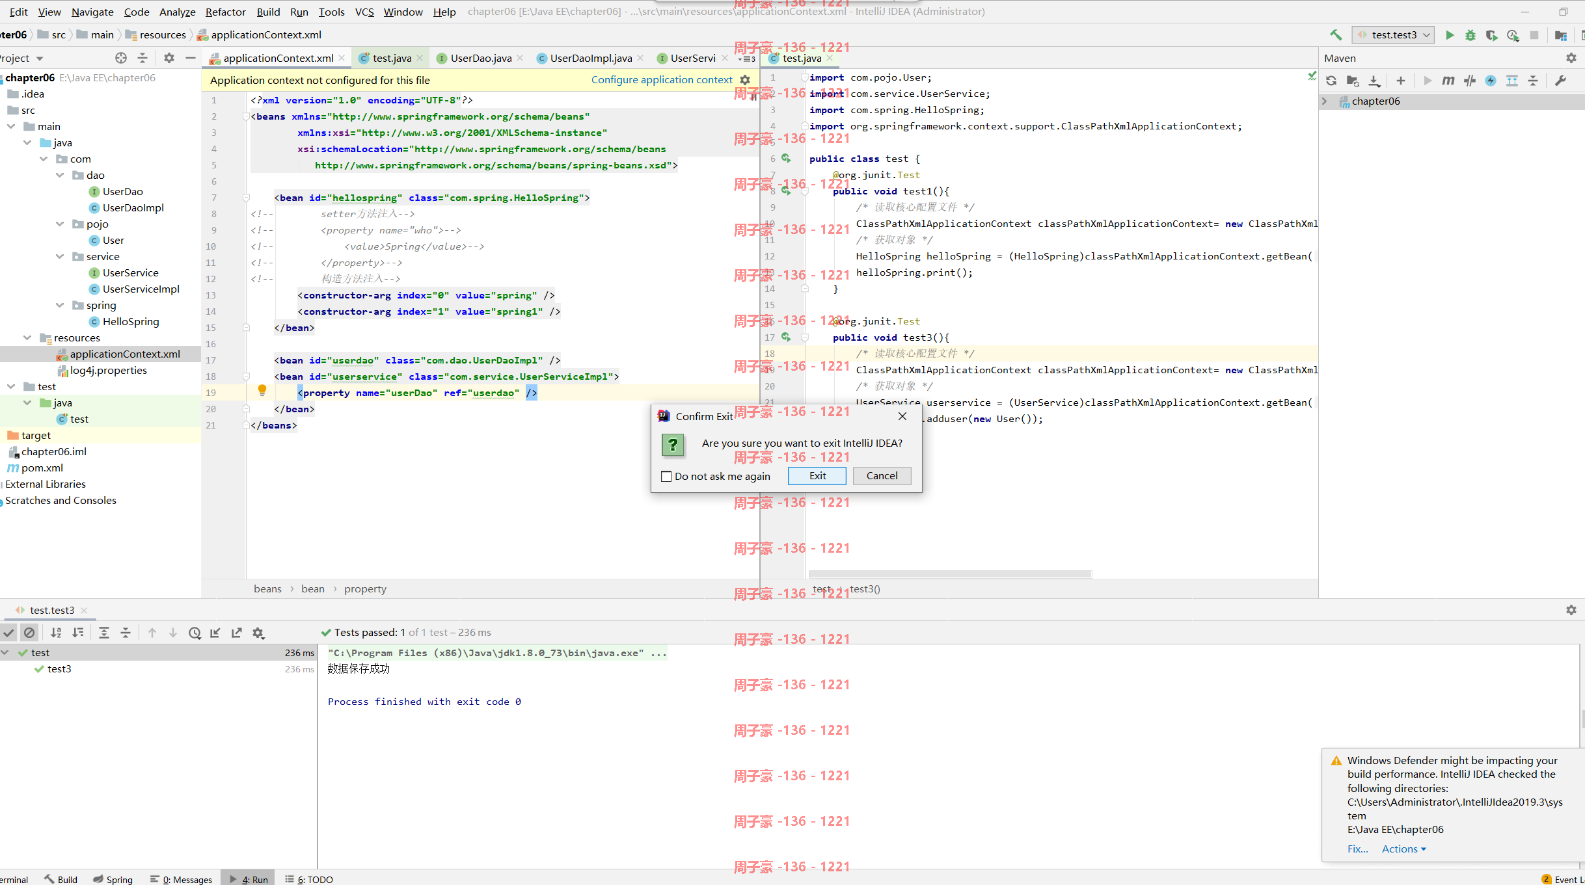The image size is (1585, 885).
Task: Open Actions dropdown in Defender notification
Action: tap(1403, 849)
